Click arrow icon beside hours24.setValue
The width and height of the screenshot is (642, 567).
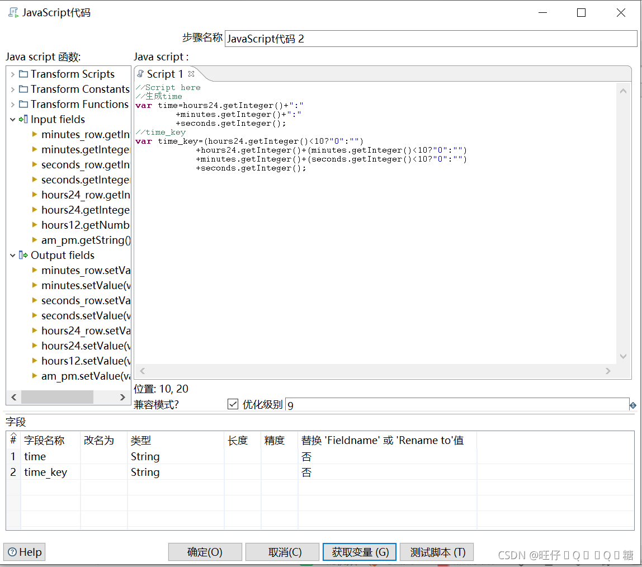click(x=35, y=346)
